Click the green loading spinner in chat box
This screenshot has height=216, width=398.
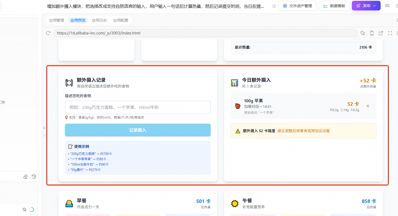[32, 210]
